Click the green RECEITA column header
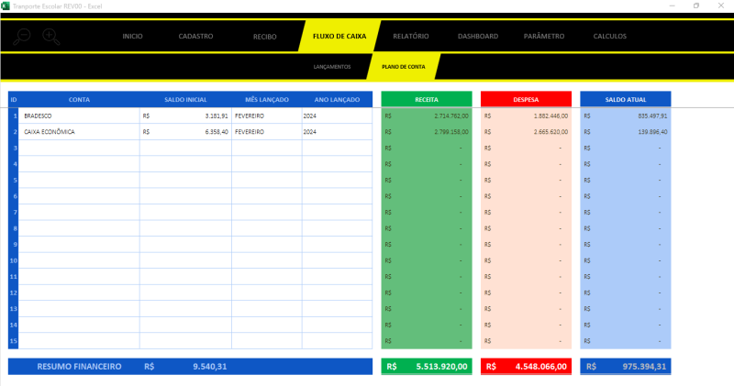734x386 pixels. 426,99
